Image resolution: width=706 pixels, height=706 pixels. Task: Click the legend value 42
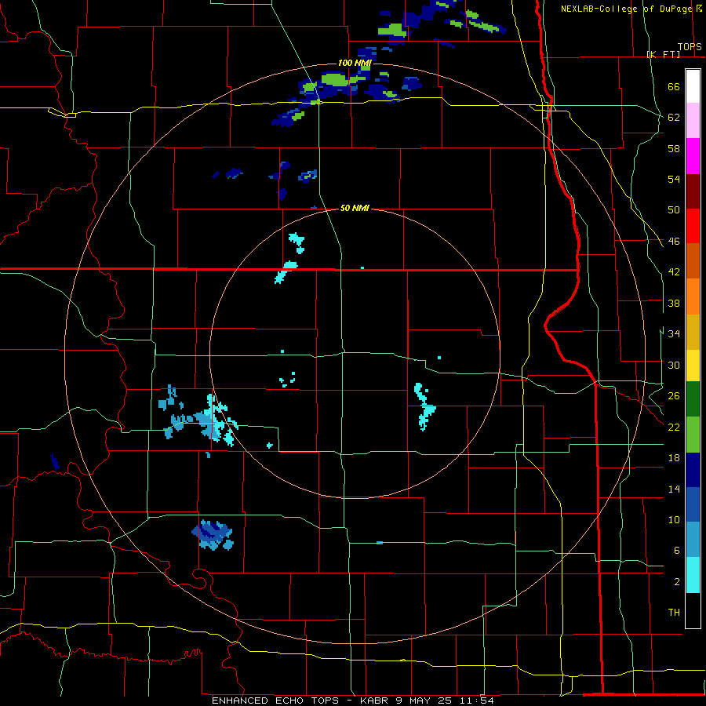tap(674, 272)
